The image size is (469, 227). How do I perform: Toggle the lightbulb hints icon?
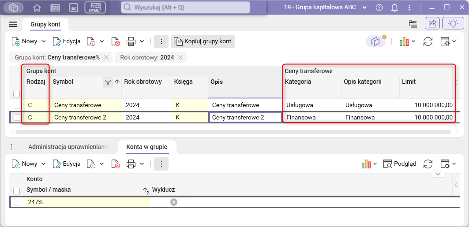click(x=453, y=24)
